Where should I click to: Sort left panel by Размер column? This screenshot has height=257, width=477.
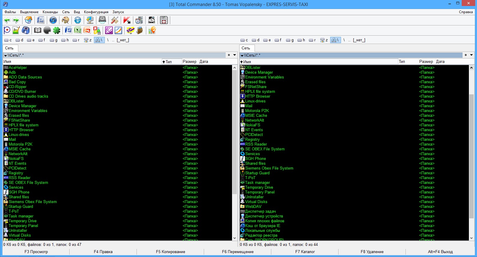(x=190, y=62)
